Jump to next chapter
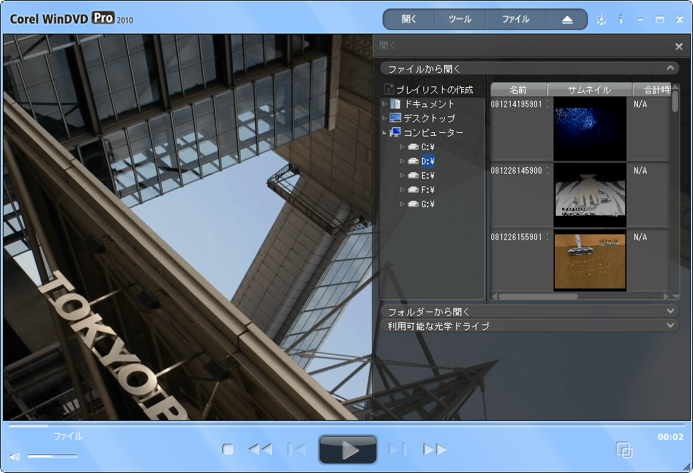 click(398, 449)
